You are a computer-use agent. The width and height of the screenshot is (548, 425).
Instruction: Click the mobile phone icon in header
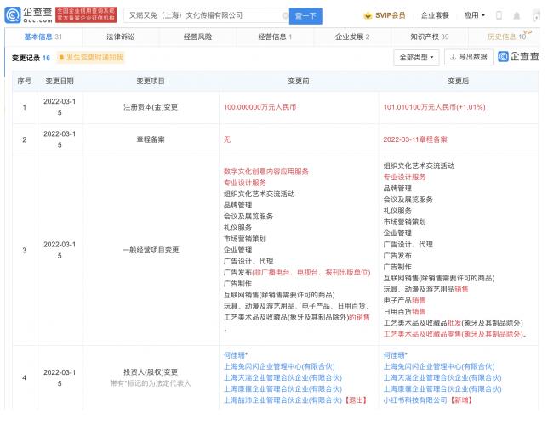[x=499, y=15]
